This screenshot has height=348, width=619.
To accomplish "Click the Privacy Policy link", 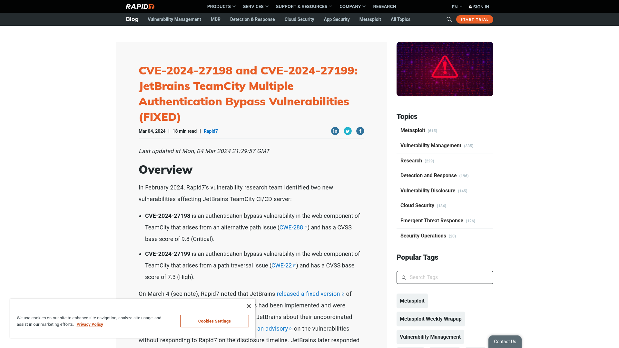I will point(90,324).
